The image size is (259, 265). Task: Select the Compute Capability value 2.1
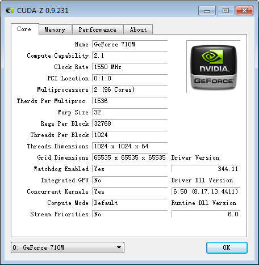pyautogui.click(x=130, y=55)
